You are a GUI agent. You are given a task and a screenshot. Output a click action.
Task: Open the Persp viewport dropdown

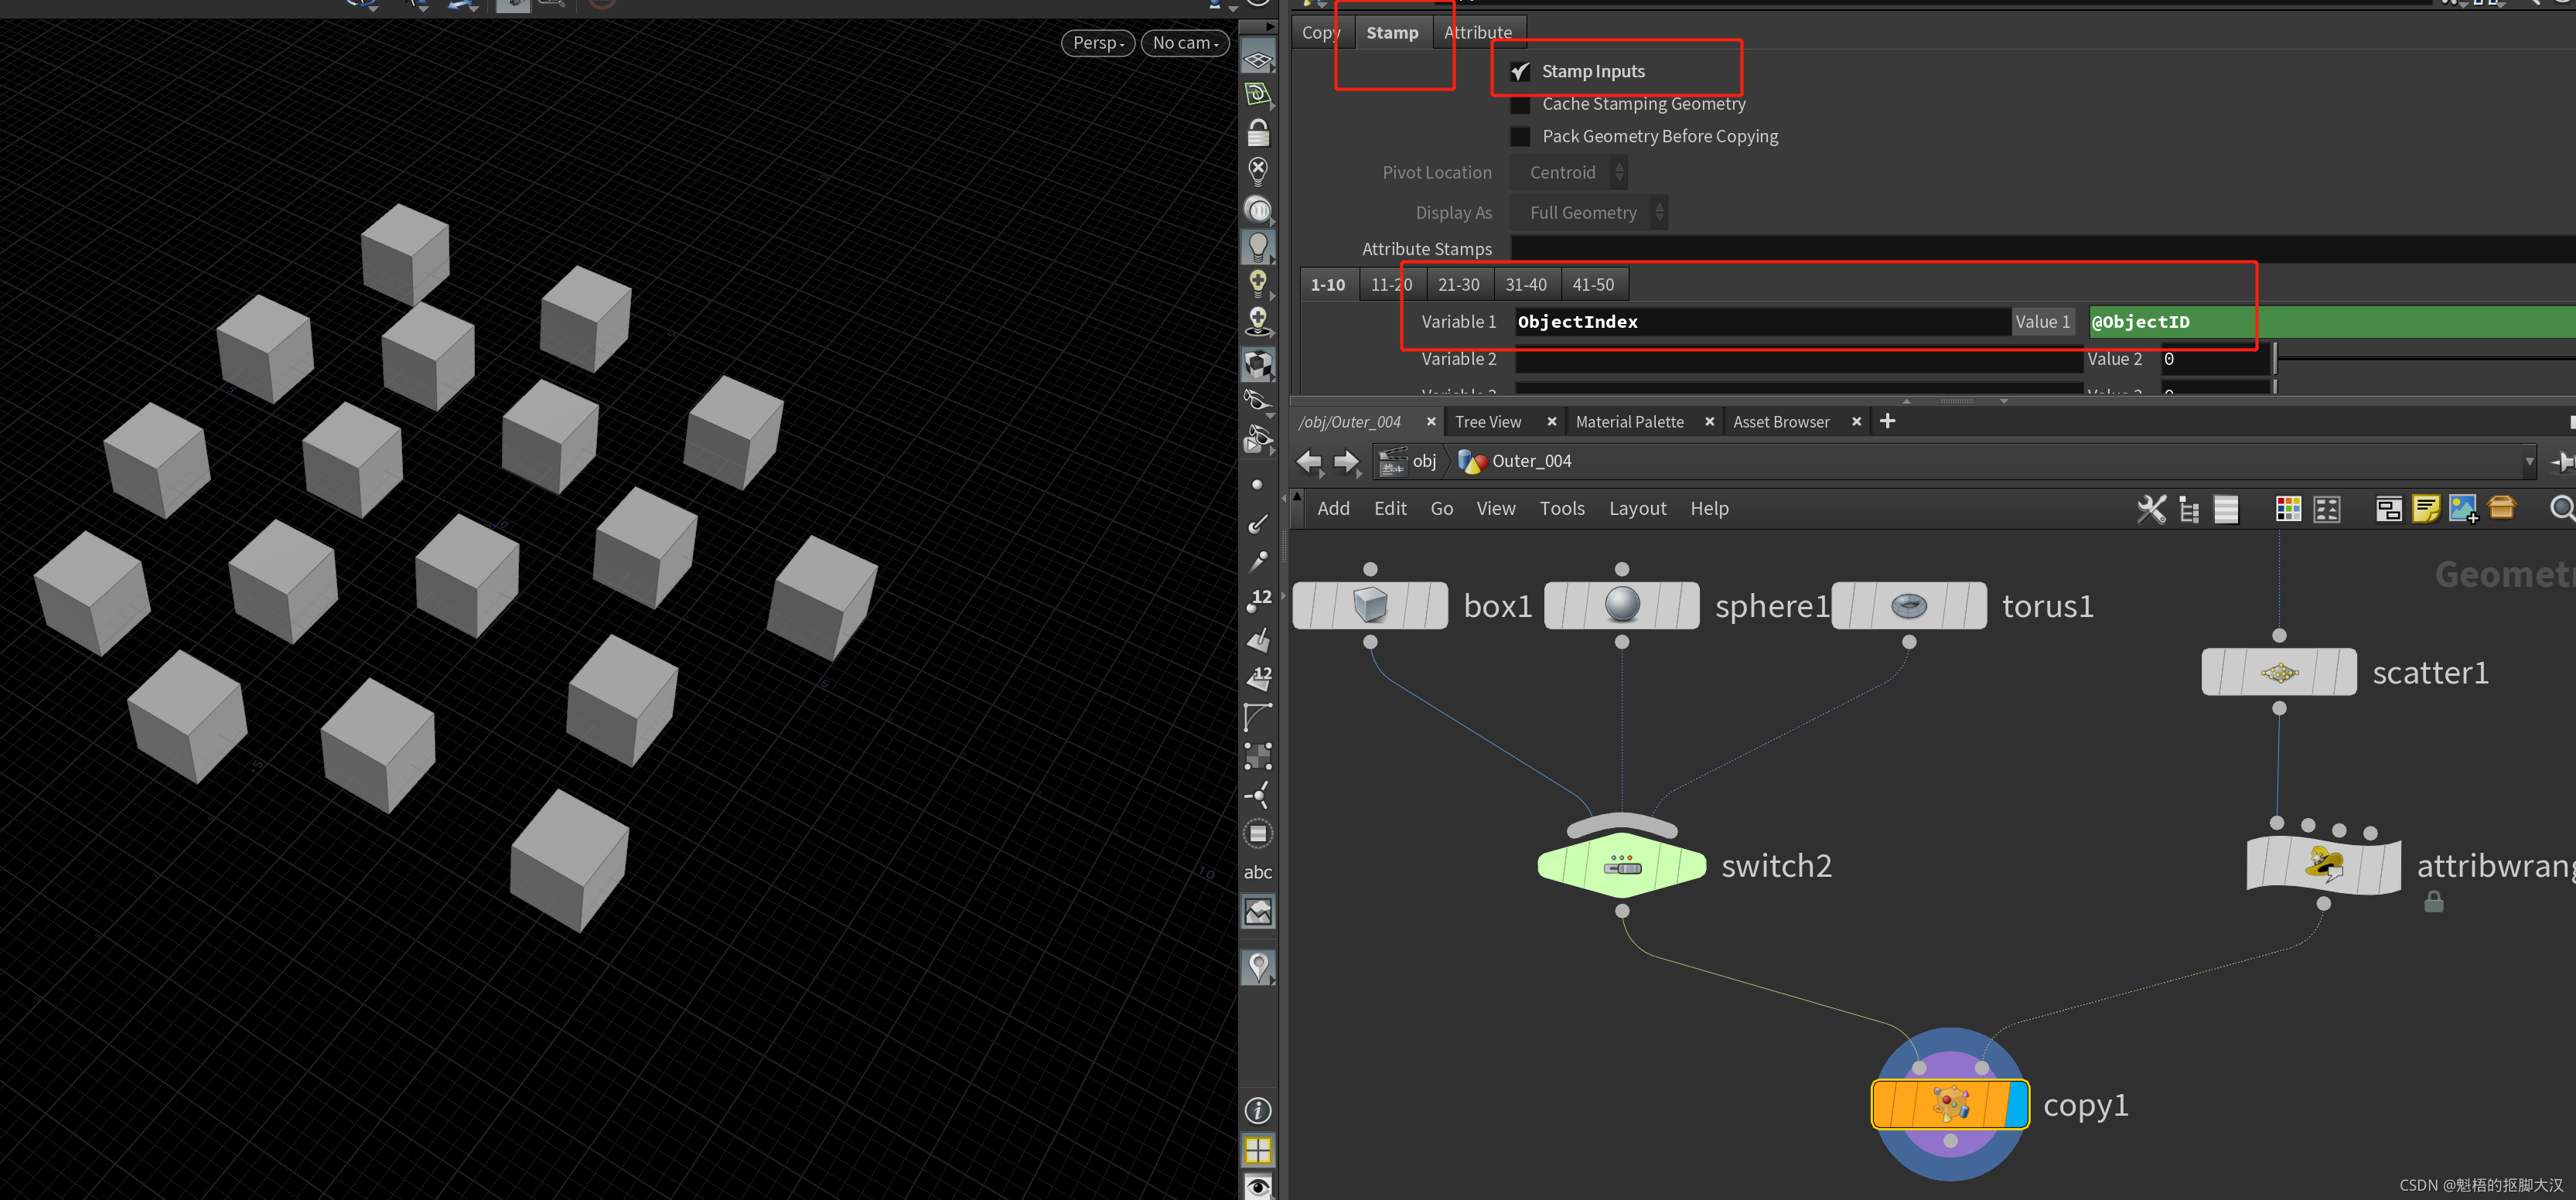pos(1097,43)
